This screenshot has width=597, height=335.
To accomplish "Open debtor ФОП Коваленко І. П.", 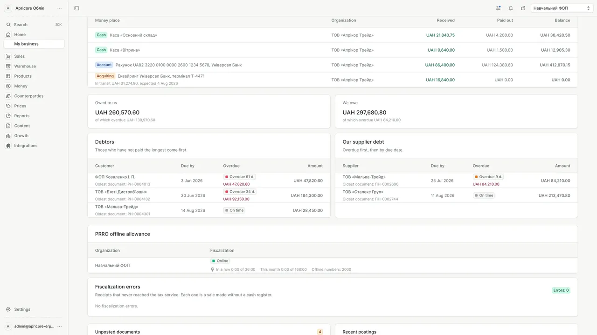I will pyautogui.click(x=115, y=177).
